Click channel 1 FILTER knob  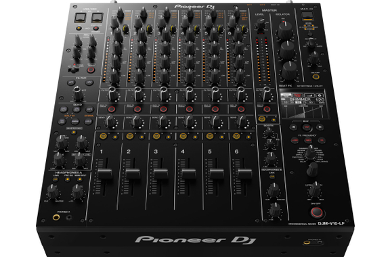[x=112, y=94]
